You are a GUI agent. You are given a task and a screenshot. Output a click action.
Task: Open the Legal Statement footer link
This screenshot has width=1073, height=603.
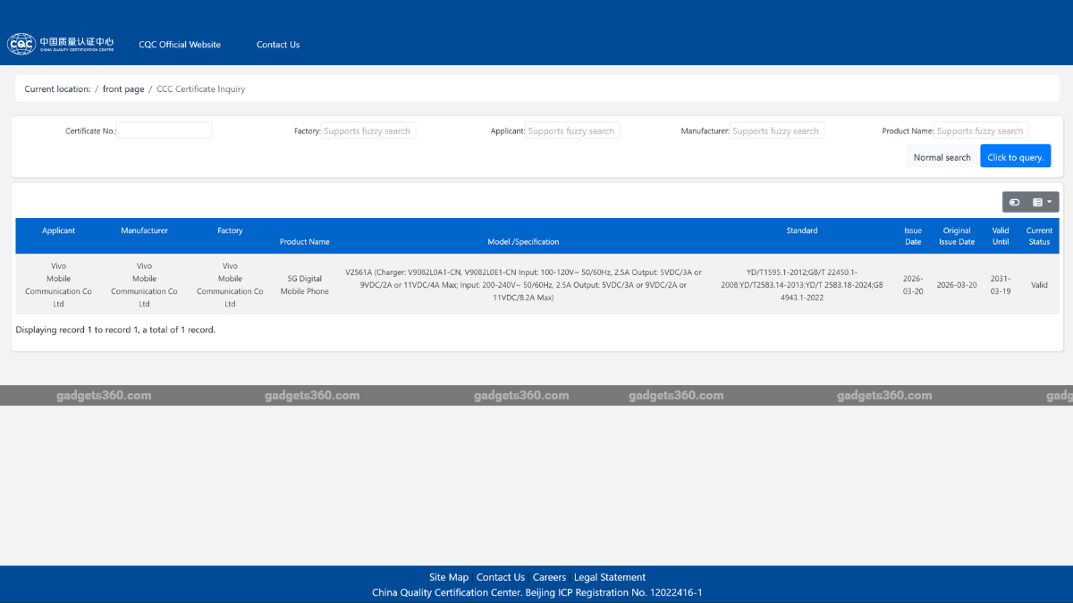click(609, 577)
